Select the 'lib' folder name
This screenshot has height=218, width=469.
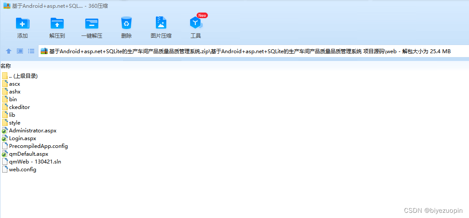[12, 115]
